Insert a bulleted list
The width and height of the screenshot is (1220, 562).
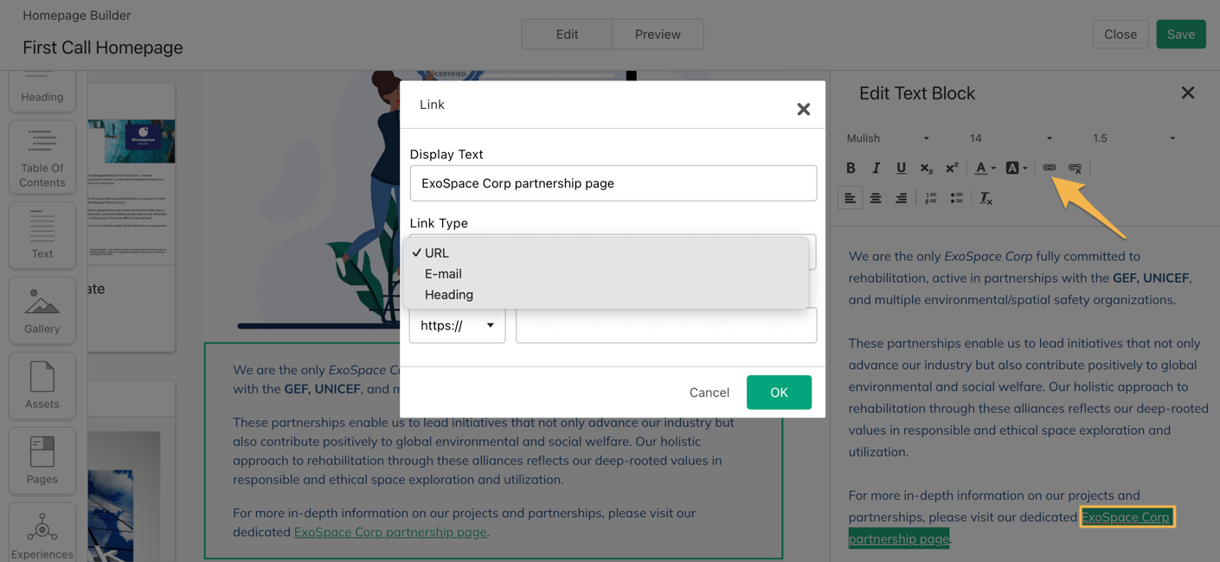click(956, 199)
